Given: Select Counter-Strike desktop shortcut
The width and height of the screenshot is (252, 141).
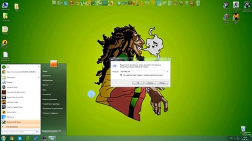Looking at the screenshot, I should pos(236,6).
